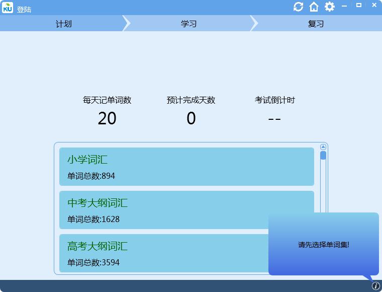Select the 小学词汇 word set
The height and width of the screenshot is (292, 382).
pos(186,167)
